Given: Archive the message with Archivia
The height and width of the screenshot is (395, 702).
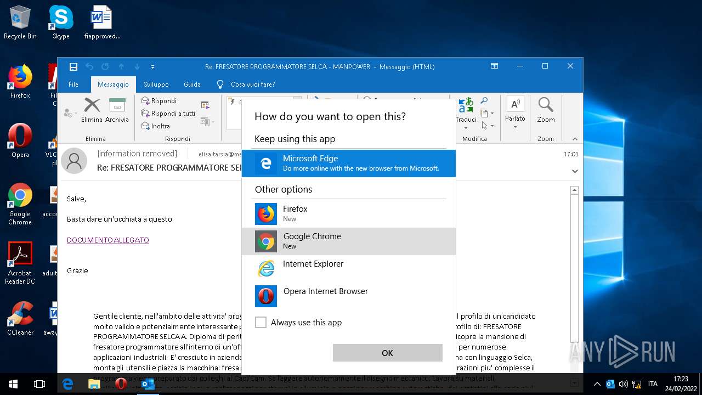Looking at the screenshot, I should (x=117, y=110).
